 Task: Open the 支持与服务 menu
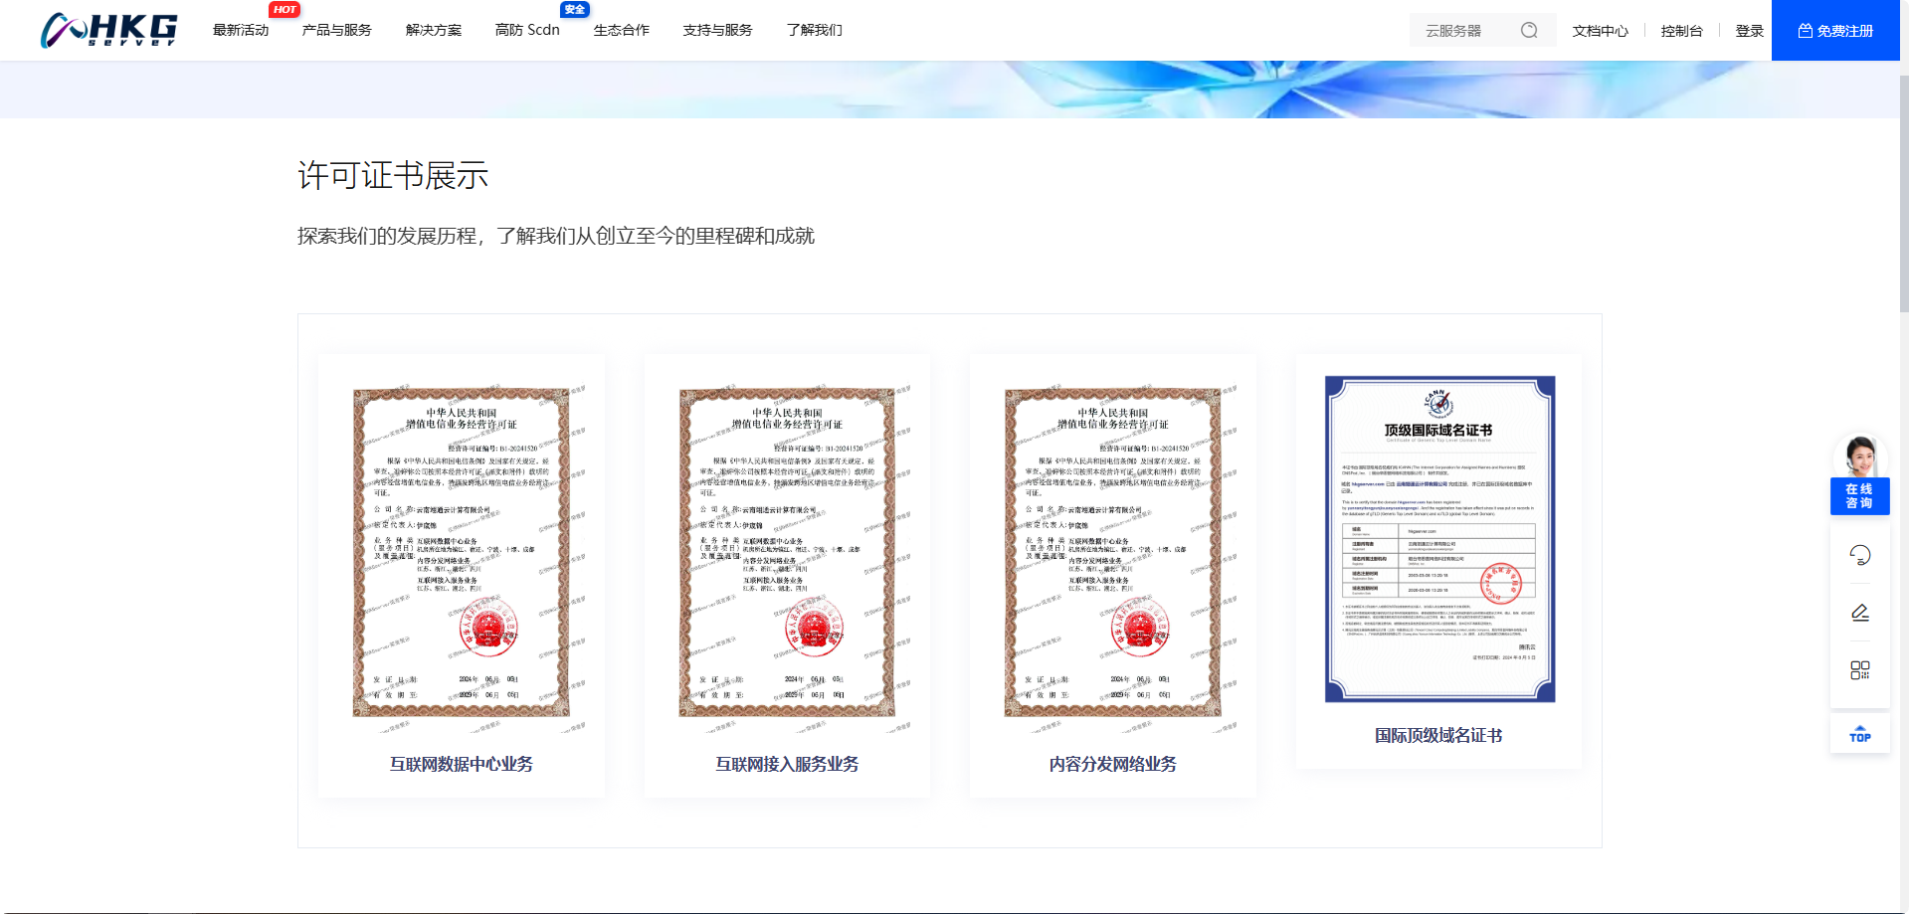coord(717,30)
